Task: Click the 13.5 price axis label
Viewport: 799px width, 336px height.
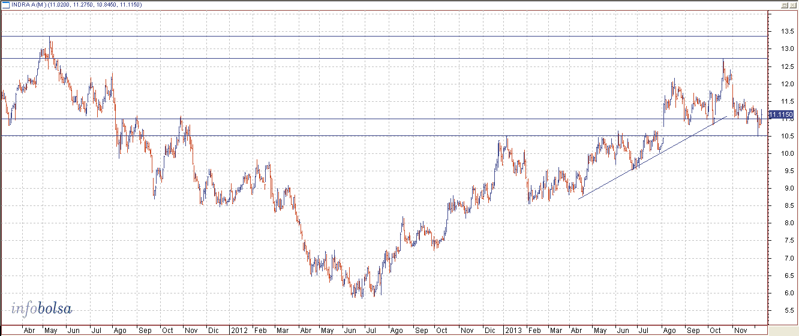Action: coord(782,31)
